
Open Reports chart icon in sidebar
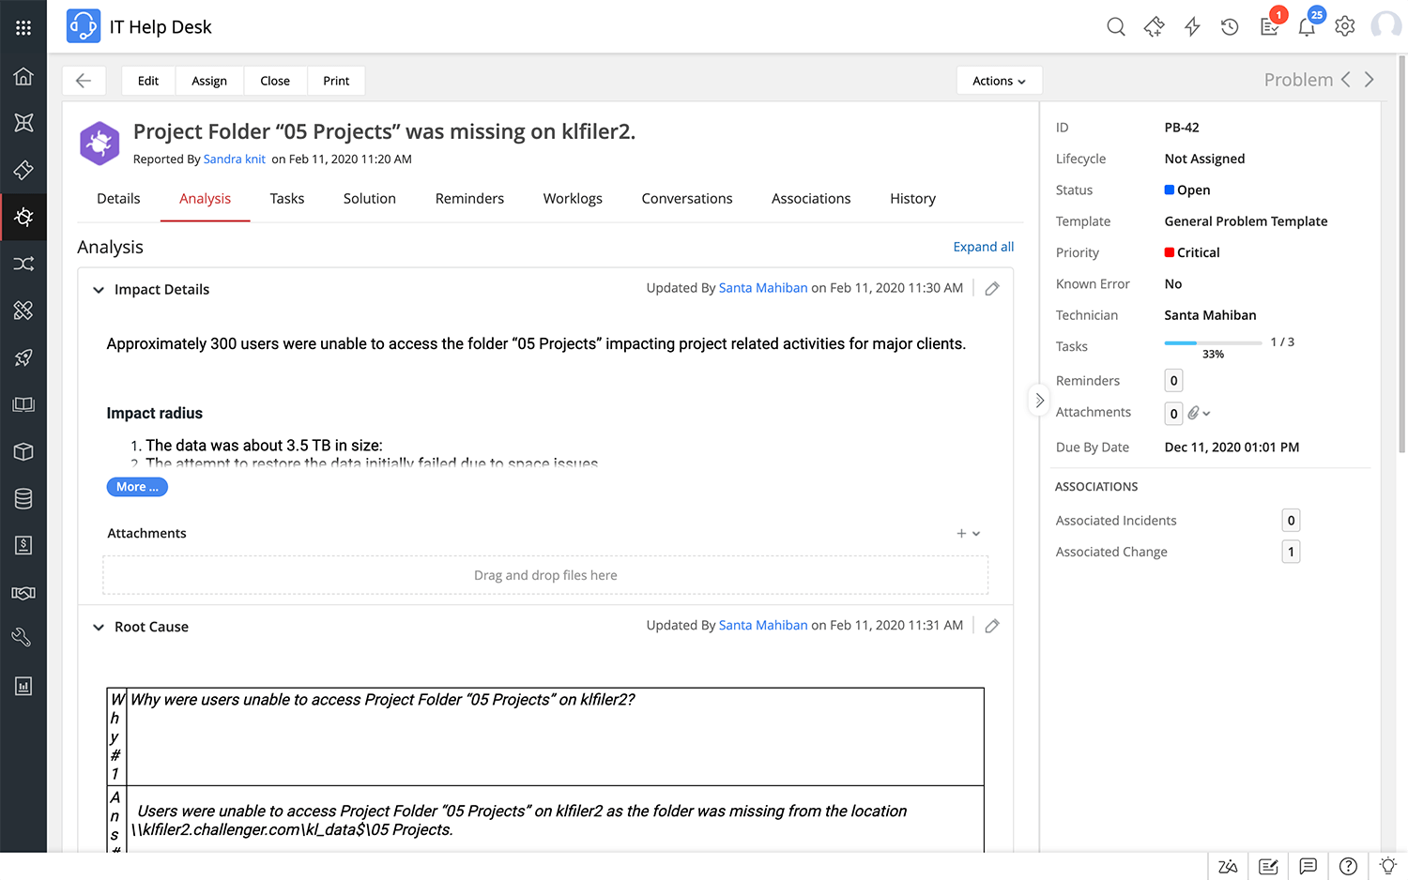(23, 686)
